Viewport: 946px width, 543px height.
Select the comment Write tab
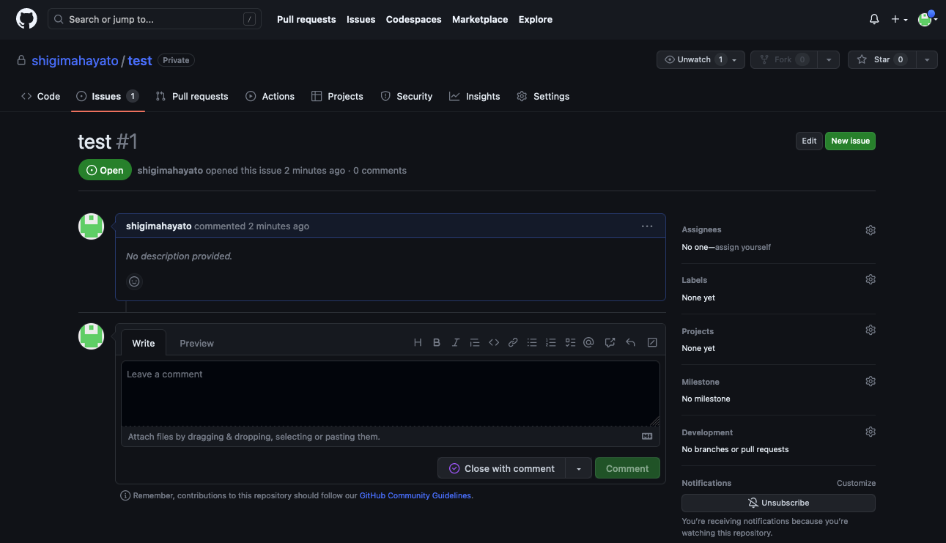click(144, 343)
